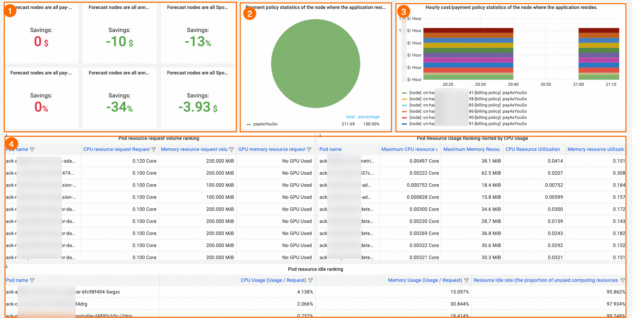The image size is (632, 318).
Task: Open filter for CPU resource request column
Action: point(154,150)
